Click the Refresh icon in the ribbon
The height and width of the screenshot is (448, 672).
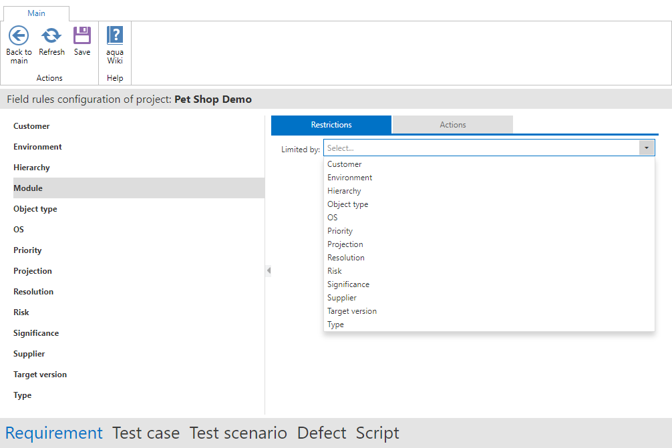[51, 36]
